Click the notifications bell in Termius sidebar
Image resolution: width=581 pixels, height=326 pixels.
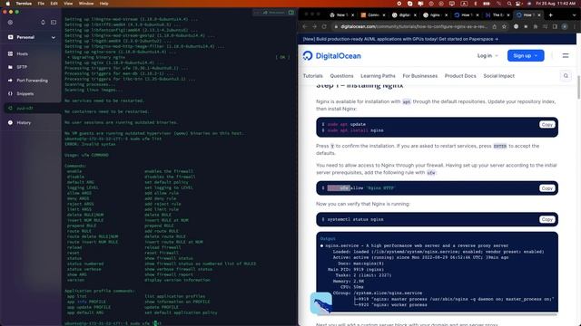43,22
